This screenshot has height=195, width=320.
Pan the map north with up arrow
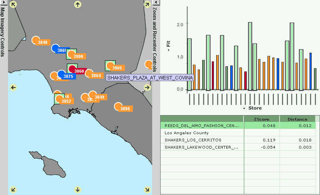click(x=78, y=4)
